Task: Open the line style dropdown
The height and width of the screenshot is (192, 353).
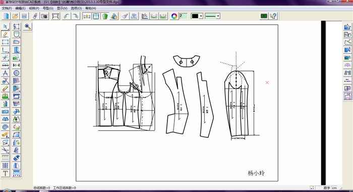Action: 218,16
